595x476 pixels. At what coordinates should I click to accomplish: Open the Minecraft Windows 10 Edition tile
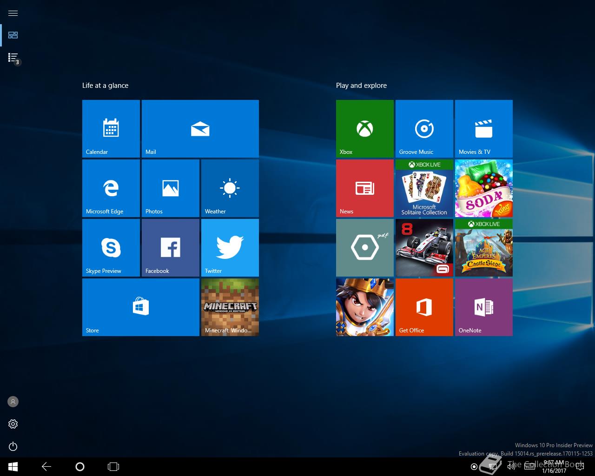230,307
